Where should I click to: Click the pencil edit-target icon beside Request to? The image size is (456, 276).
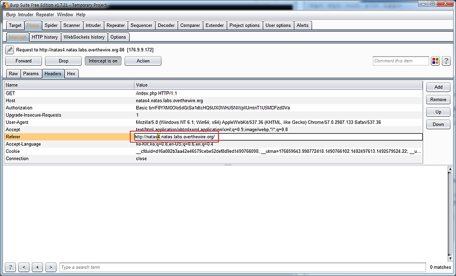point(9,50)
